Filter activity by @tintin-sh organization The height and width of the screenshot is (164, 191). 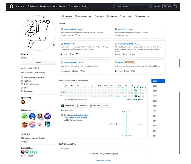click(81, 105)
